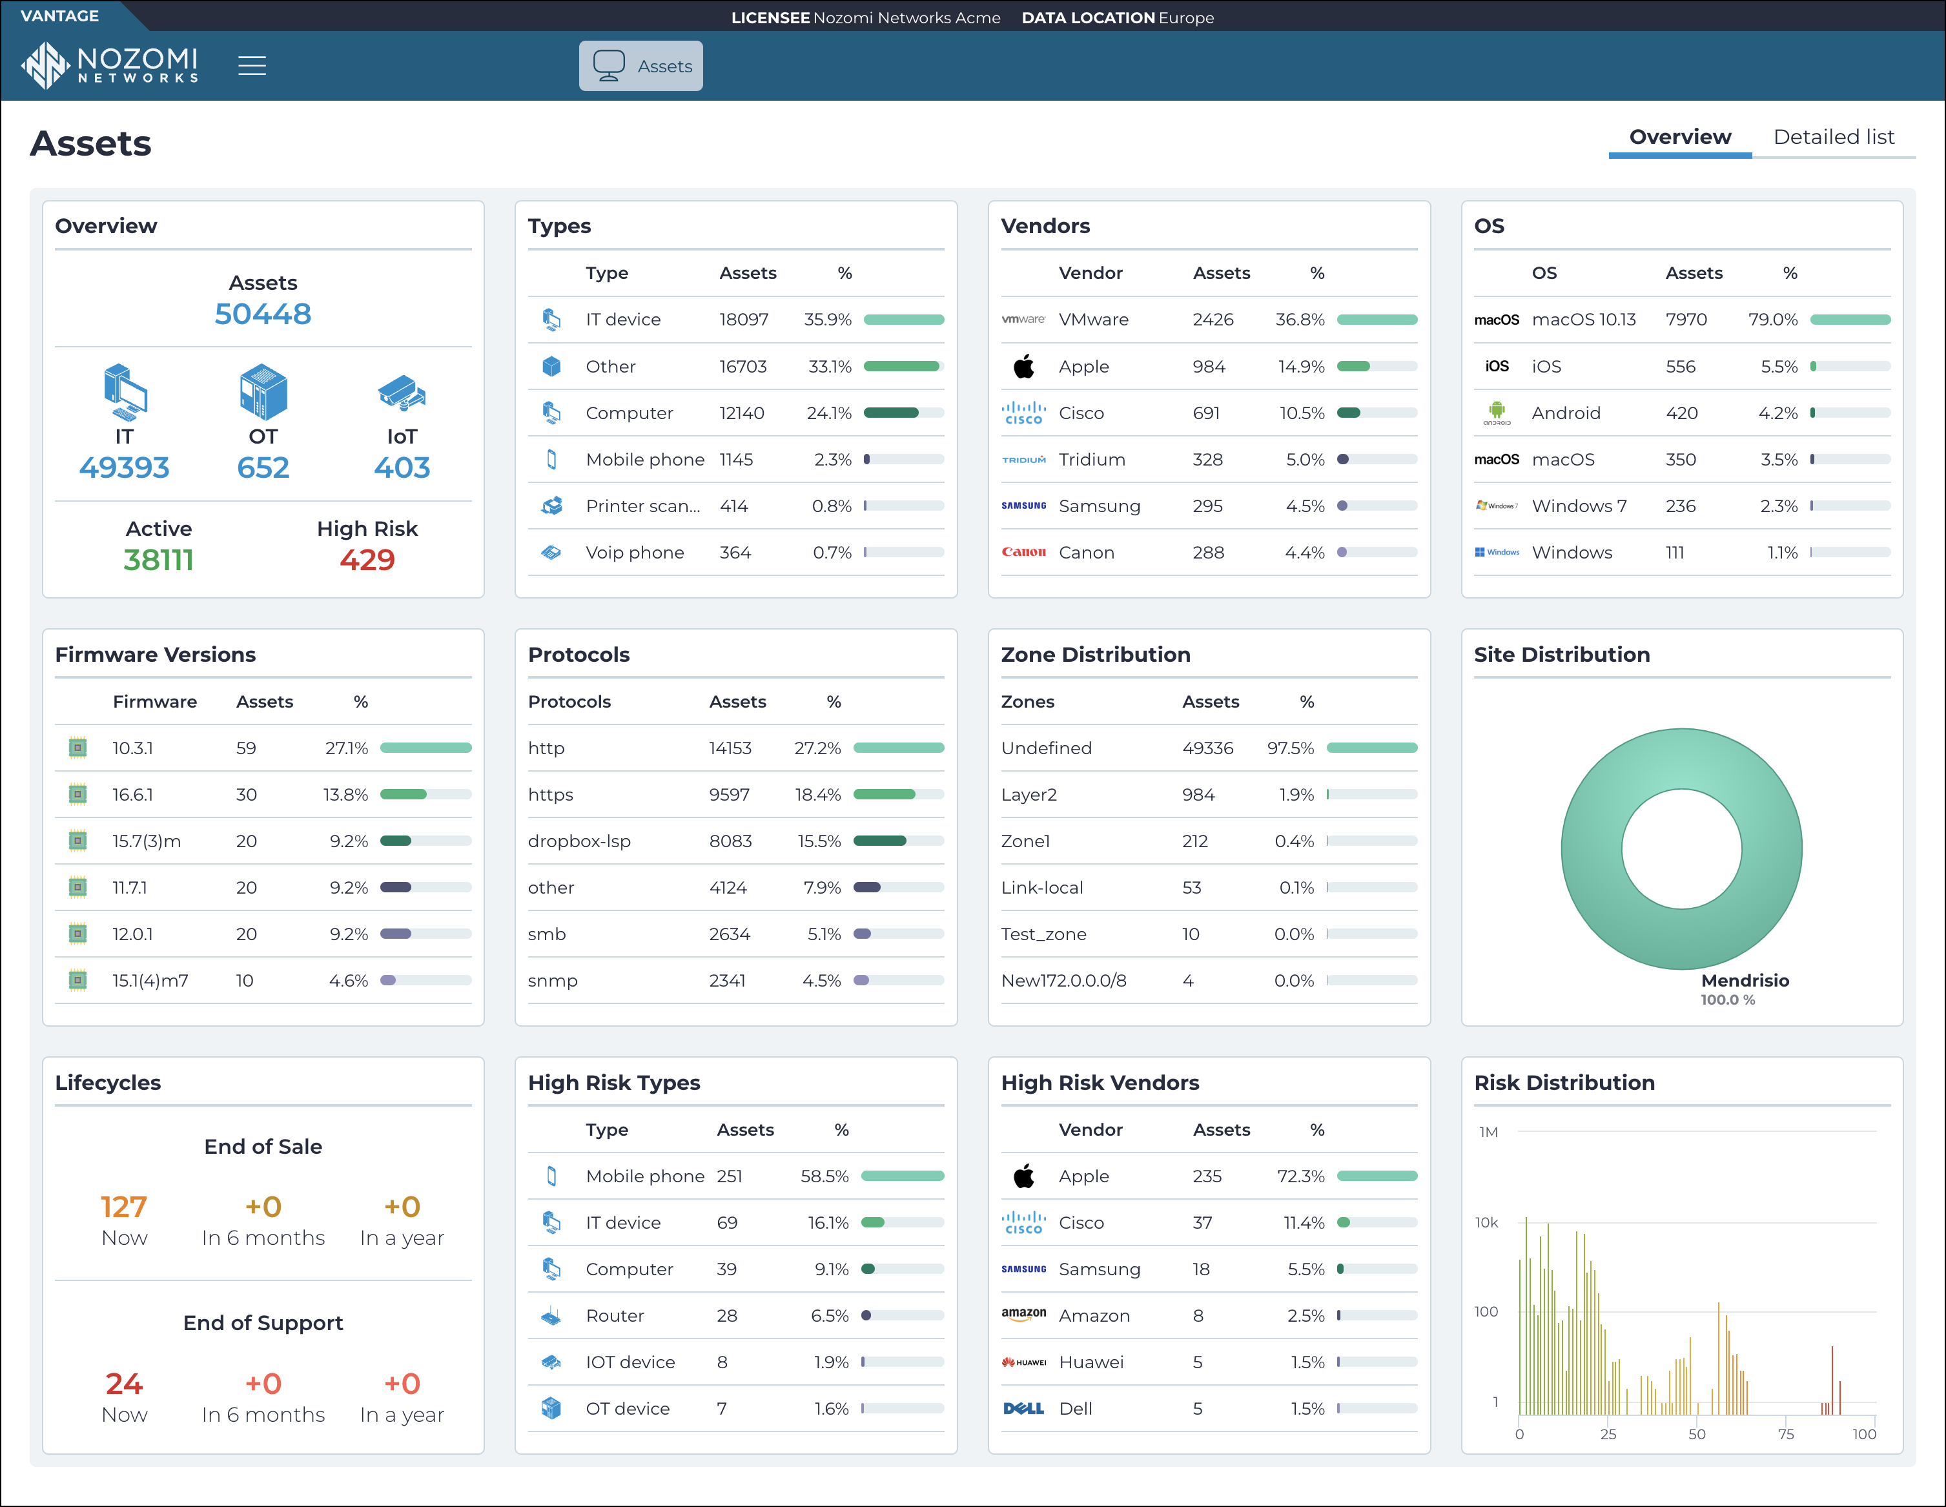Click the IoT devices icon in Overview

point(402,392)
